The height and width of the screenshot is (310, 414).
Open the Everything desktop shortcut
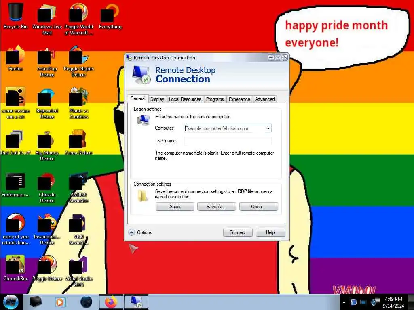click(110, 16)
